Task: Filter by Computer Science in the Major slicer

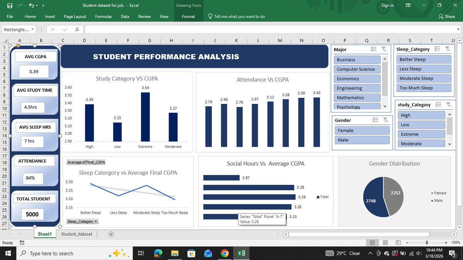Action: (x=357, y=69)
